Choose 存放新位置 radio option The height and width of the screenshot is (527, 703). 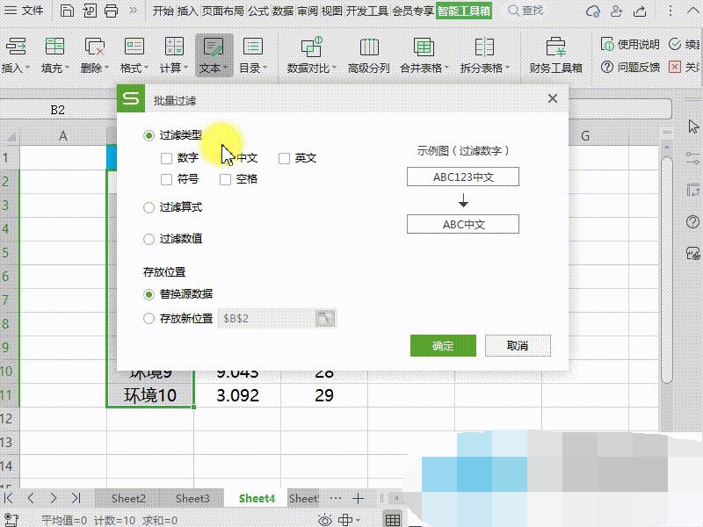tap(149, 319)
